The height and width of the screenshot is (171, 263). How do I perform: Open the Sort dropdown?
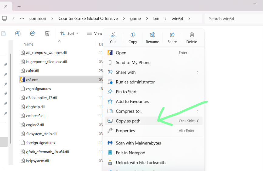69,33
